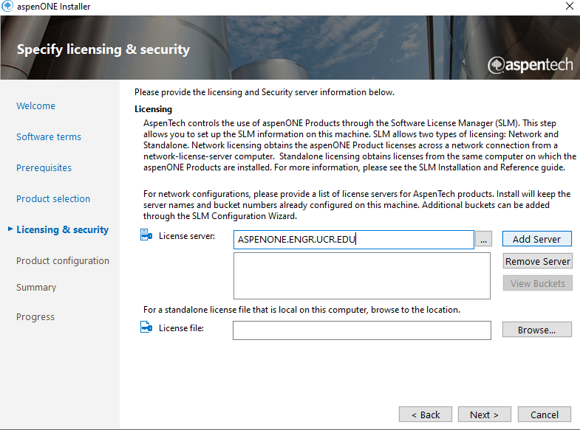Click the Summary step in sidebar
Image resolution: width=580 pixels, height=430 pixels.
36,288
